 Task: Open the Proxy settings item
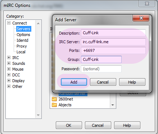coord(22,46)
